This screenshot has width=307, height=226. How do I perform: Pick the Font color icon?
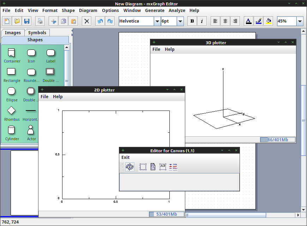248,21
